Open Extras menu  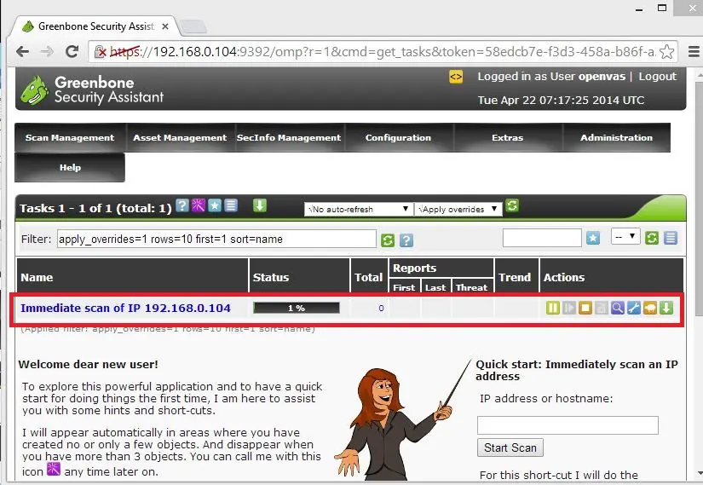[508, 138]
